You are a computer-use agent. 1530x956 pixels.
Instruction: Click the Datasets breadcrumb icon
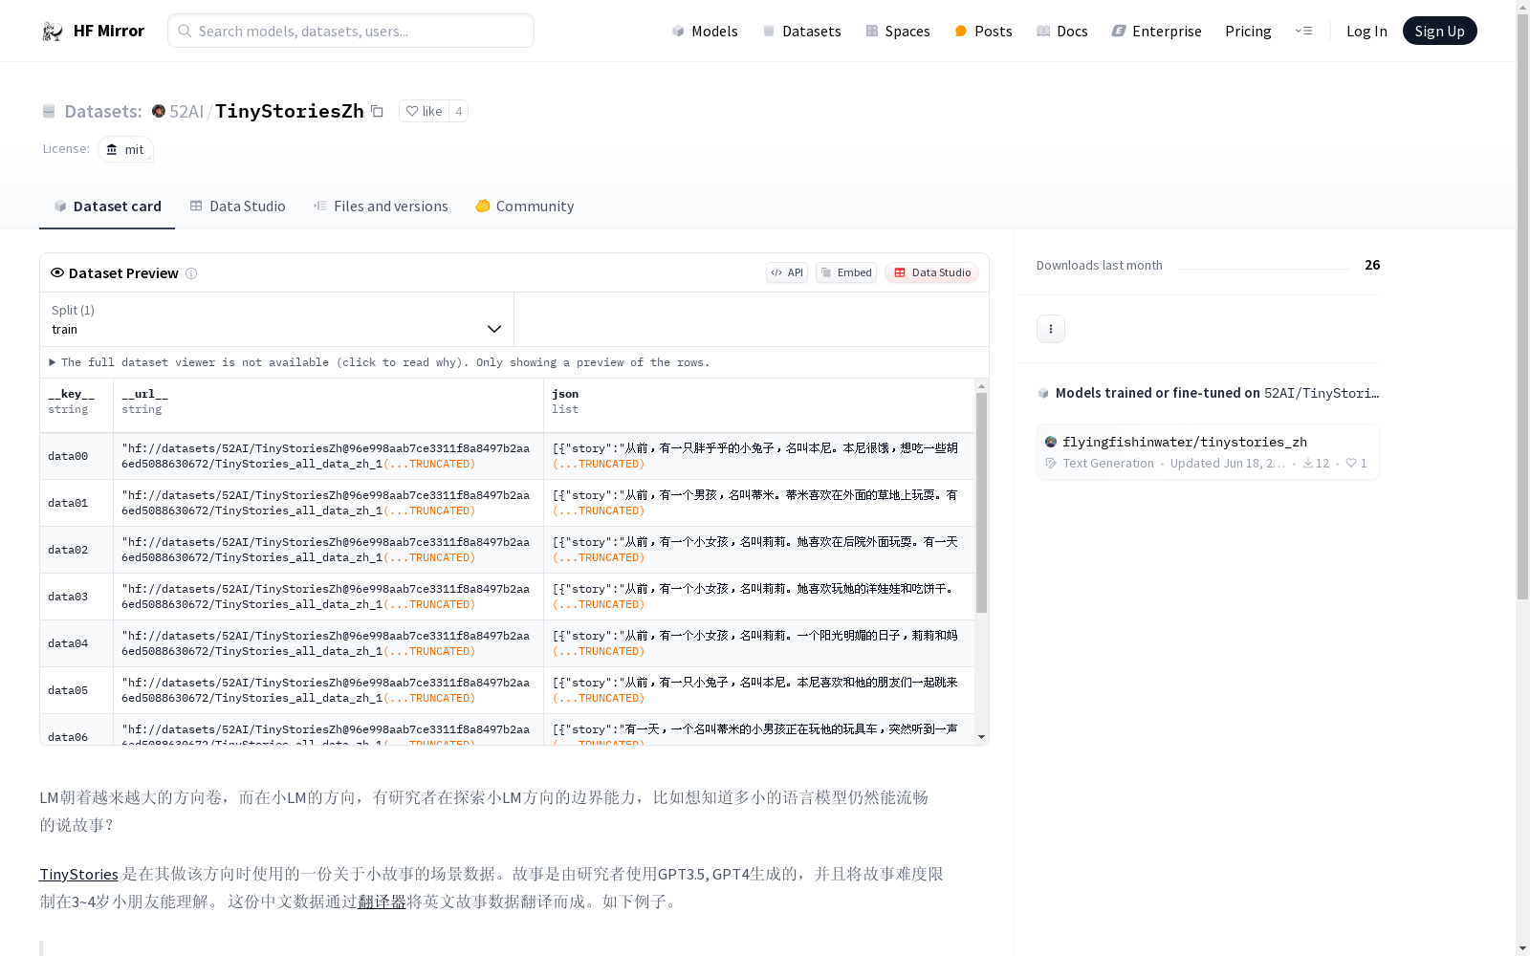(x=49, y=112)
